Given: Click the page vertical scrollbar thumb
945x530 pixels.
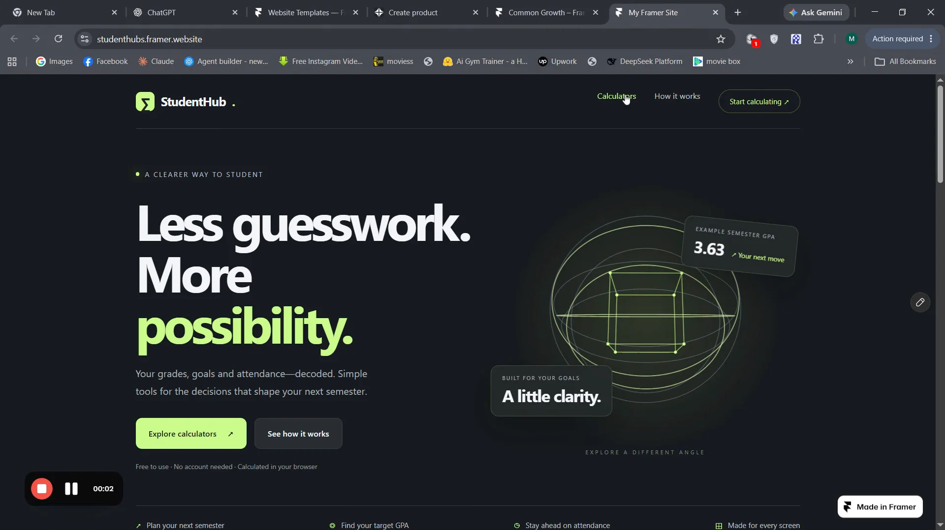Looking at the screenshot, I should click(x=940, y=134).
